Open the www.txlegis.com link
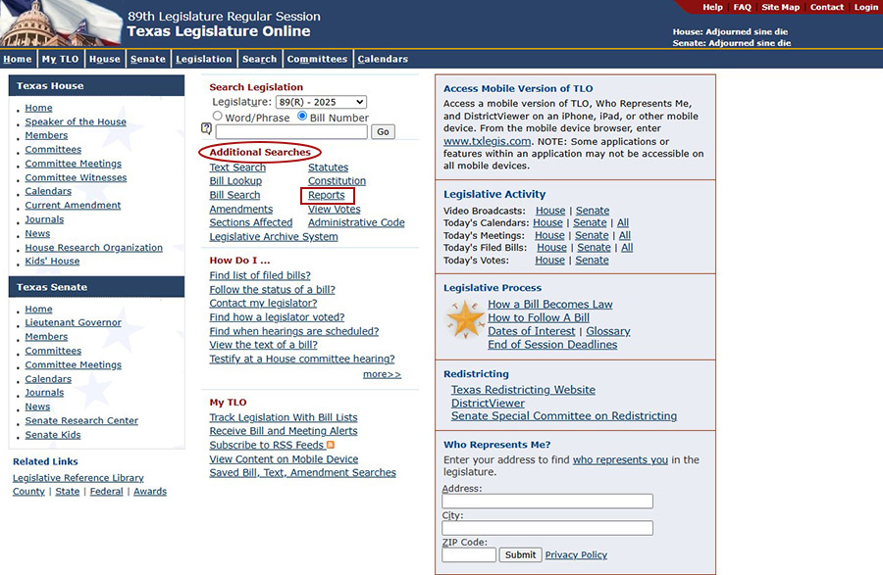This screenshot has height=575, width=883. tap(487, 141)
